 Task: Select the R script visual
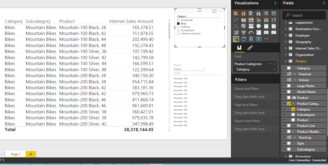click(251, 39)
